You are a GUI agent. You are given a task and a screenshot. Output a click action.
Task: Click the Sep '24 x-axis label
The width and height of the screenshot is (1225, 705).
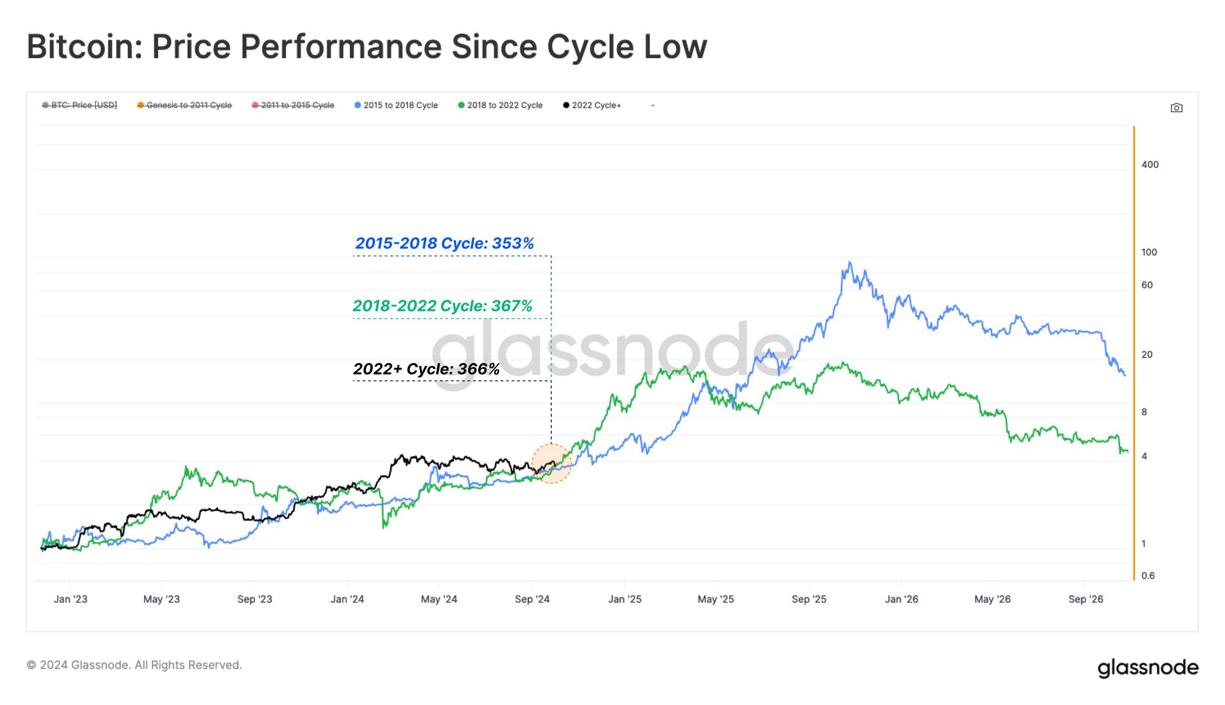(x=532, y=599)
